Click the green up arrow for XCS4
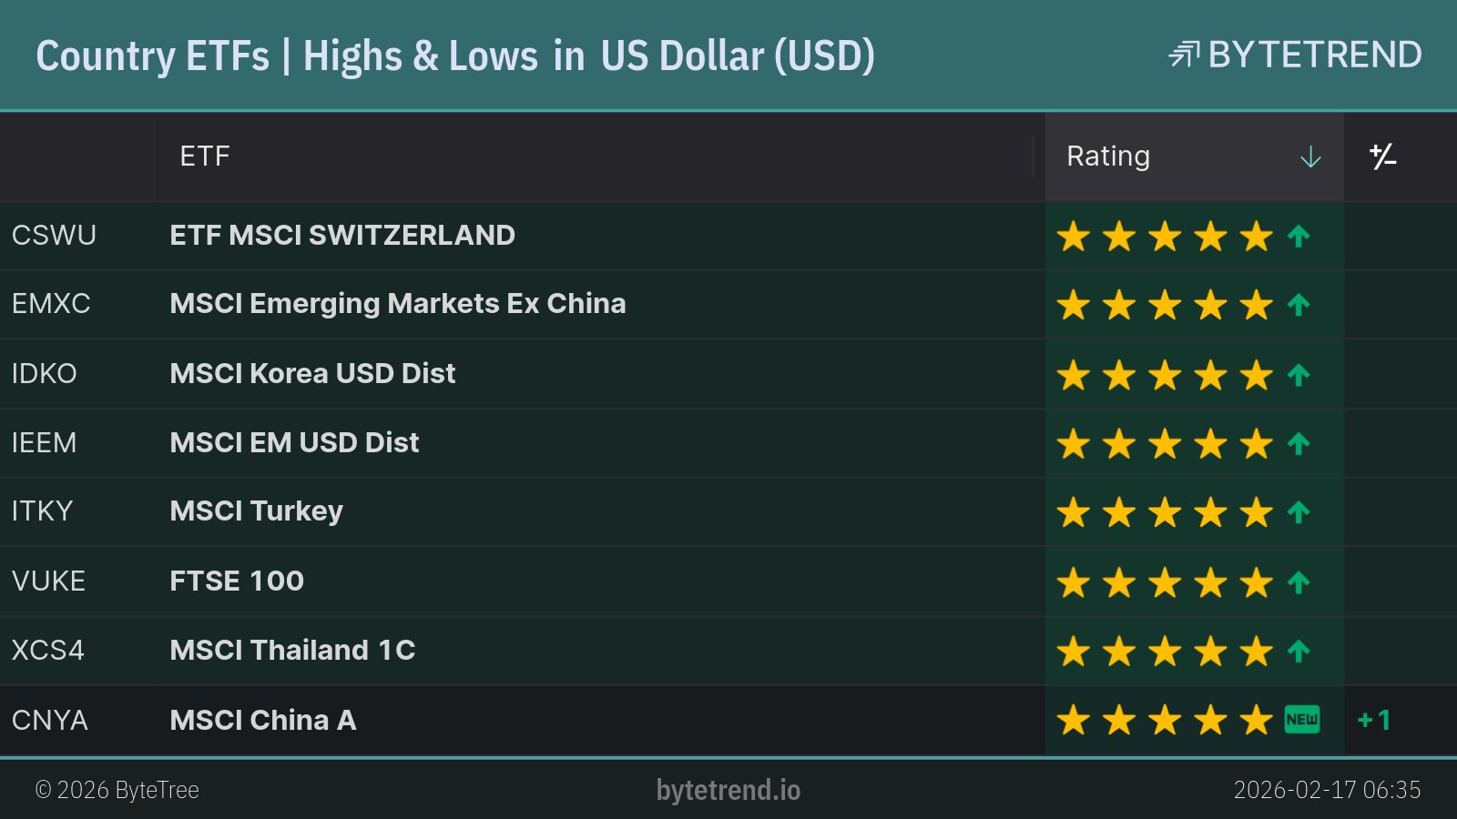The height and width of the screenshot is (819, 1457). point(1299,652)
